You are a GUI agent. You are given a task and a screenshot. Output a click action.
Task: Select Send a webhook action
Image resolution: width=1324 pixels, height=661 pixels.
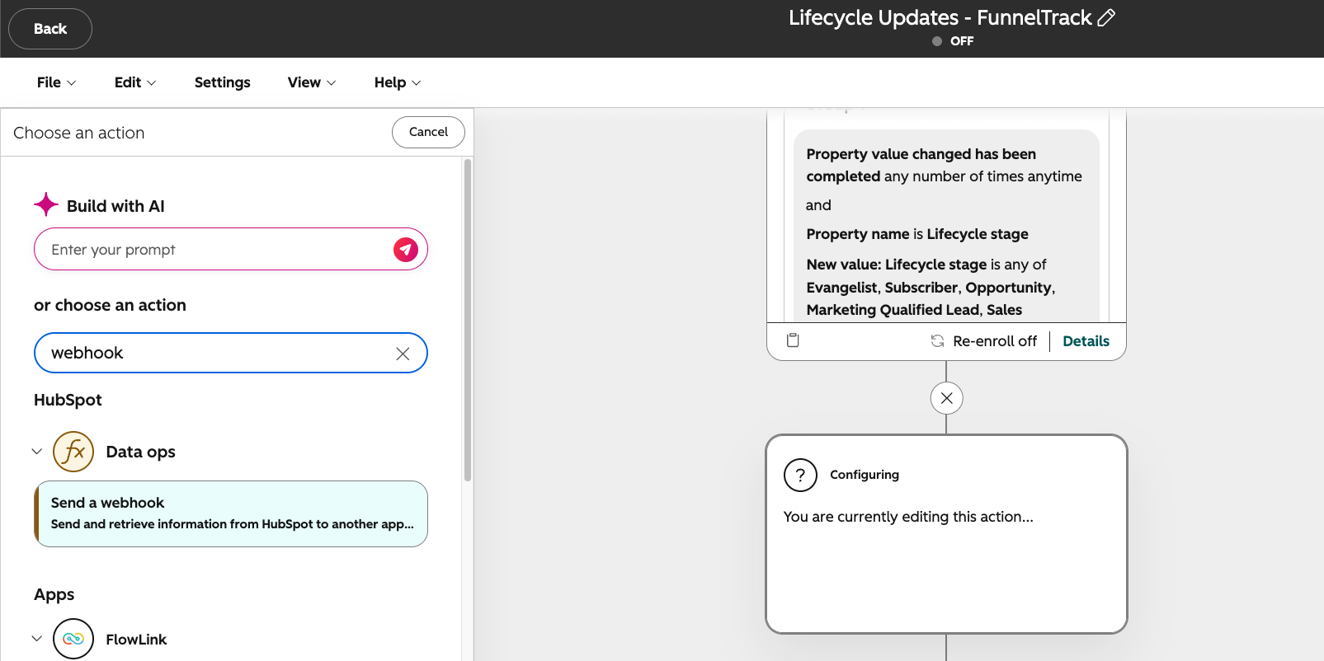[x=231, y=513]
